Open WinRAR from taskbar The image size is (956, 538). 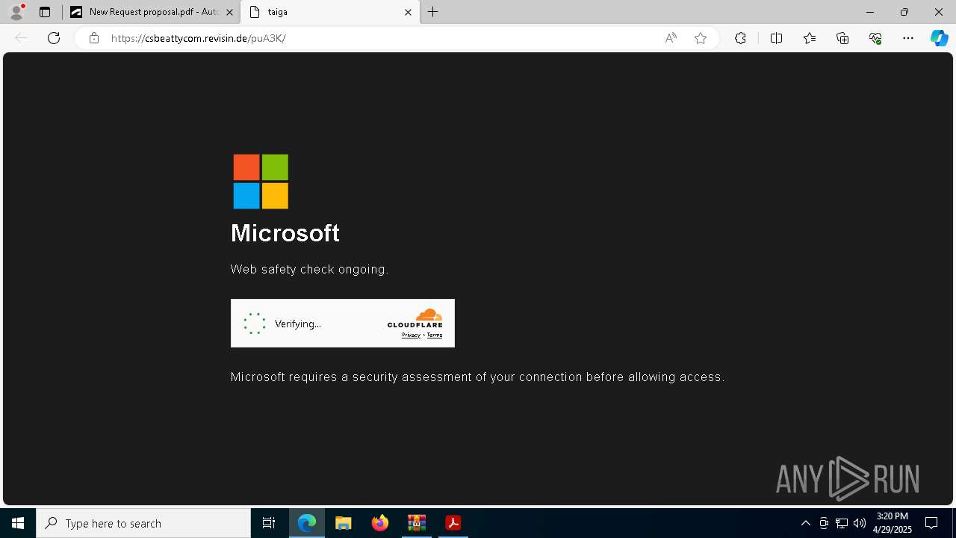tap(417, 523)
